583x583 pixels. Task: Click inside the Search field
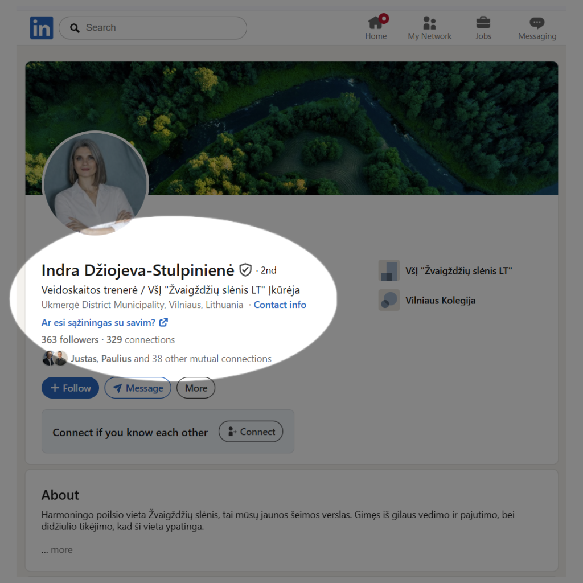click(x=159, y=28)
